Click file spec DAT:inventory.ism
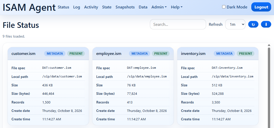Screen dimensions: 274x128 pos(227,68)
